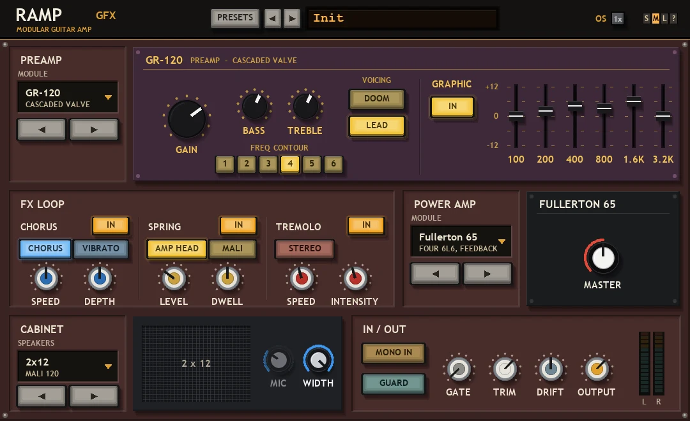Select next preamp module arrow
This screenshot has width=690, height=421.
94,129
